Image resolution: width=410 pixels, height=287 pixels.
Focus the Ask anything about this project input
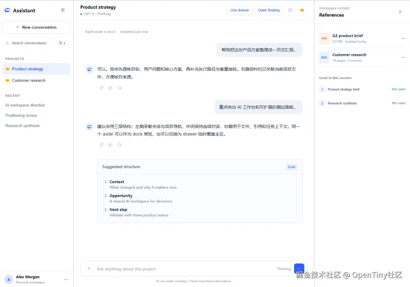184,269
